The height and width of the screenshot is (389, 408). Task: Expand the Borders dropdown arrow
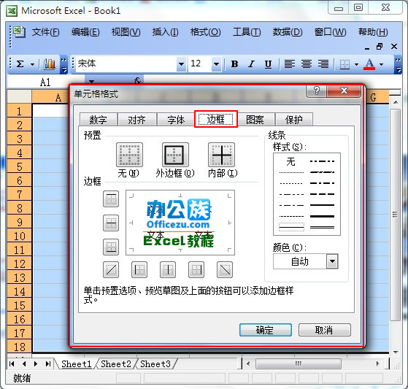pos(356,64)
